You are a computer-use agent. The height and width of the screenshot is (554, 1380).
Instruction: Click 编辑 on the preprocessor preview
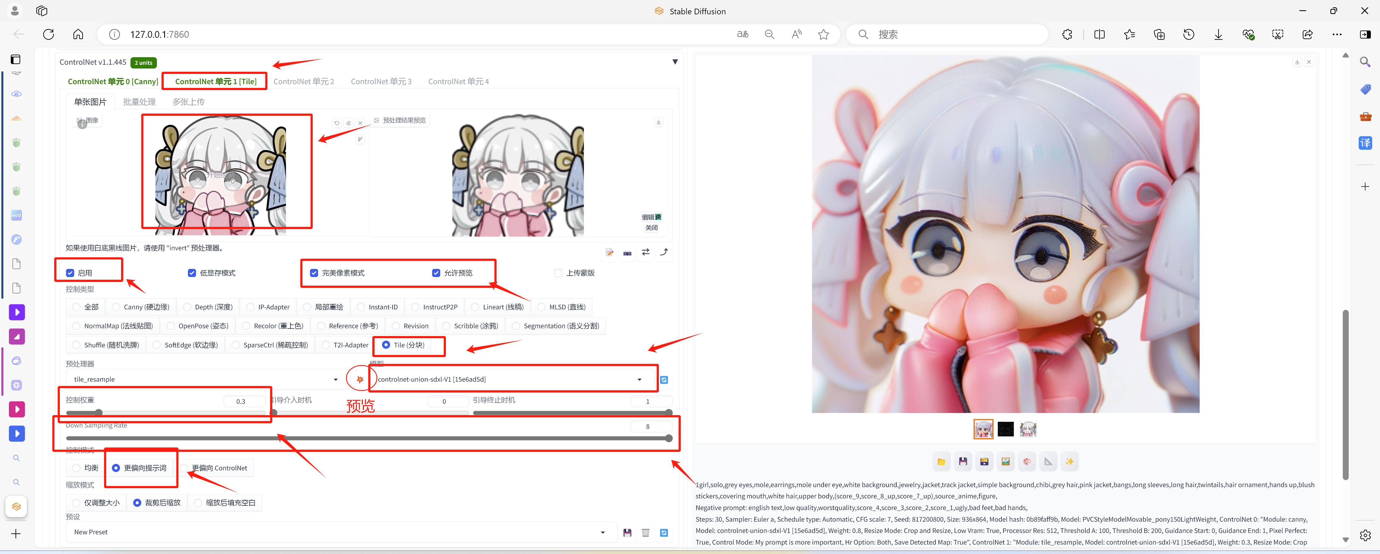[x=651, y=217]
